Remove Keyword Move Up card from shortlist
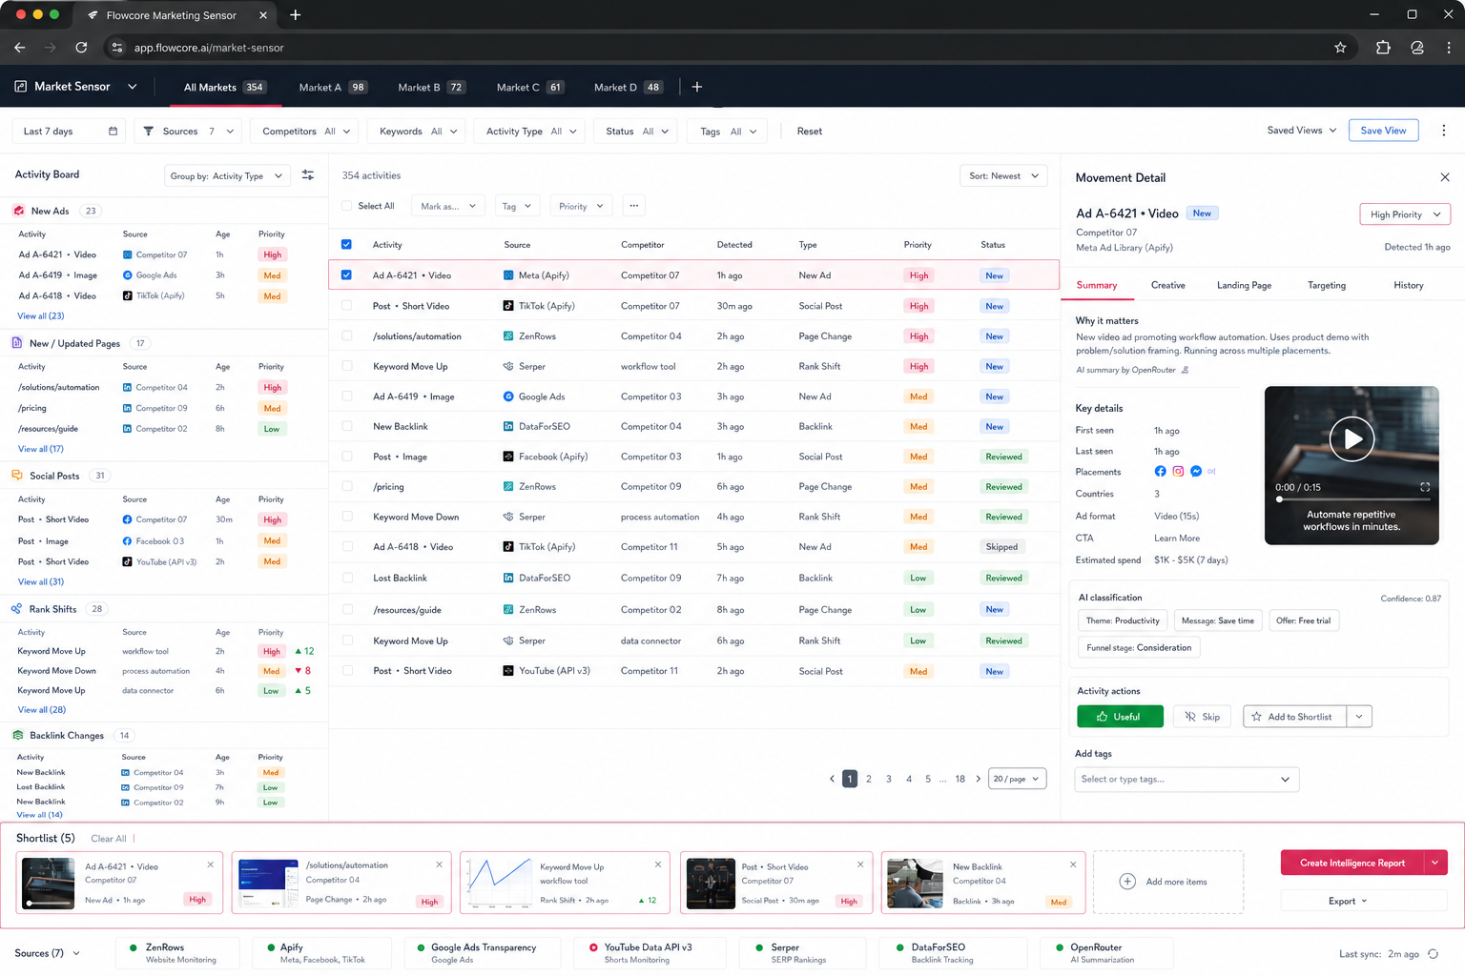The image size is (1465, 976). coord(658,865)
